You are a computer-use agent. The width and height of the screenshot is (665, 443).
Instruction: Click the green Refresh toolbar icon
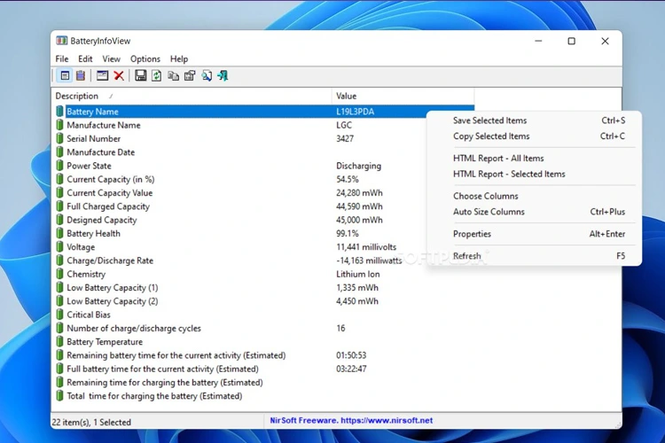click(x=156, y=76)
